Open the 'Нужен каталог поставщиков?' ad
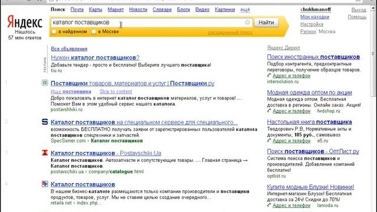Screen dimensions: 377x212 tap(95, 58)
